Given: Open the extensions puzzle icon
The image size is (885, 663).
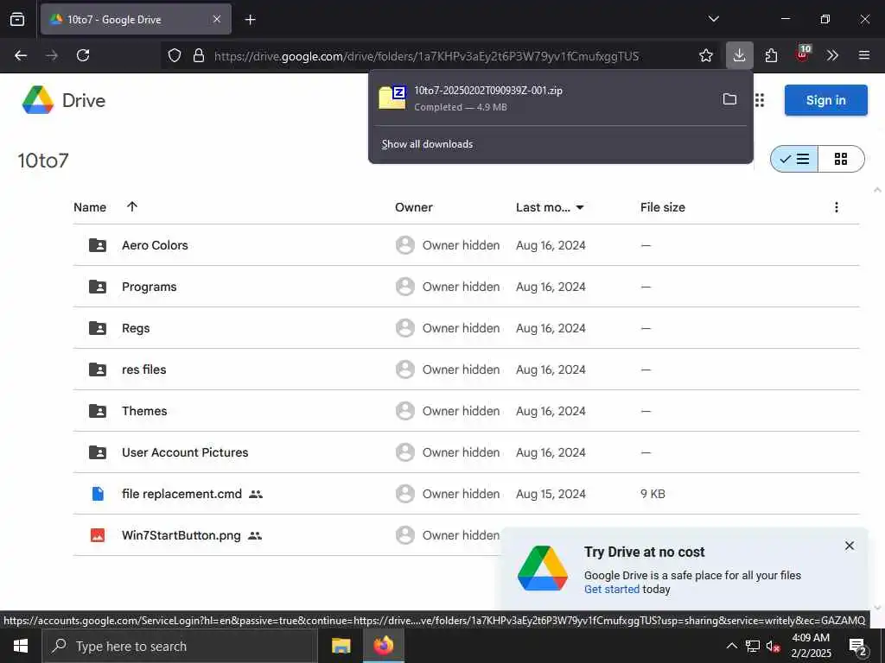Looking at the screenshot, I should coord(771,55).
